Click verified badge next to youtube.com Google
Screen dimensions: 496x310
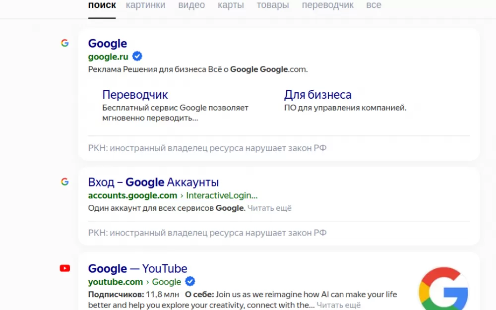click(x=190, y=281)
